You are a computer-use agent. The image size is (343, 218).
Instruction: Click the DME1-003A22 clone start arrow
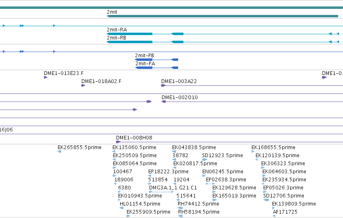pyautogui.click(x=163, y=85)
